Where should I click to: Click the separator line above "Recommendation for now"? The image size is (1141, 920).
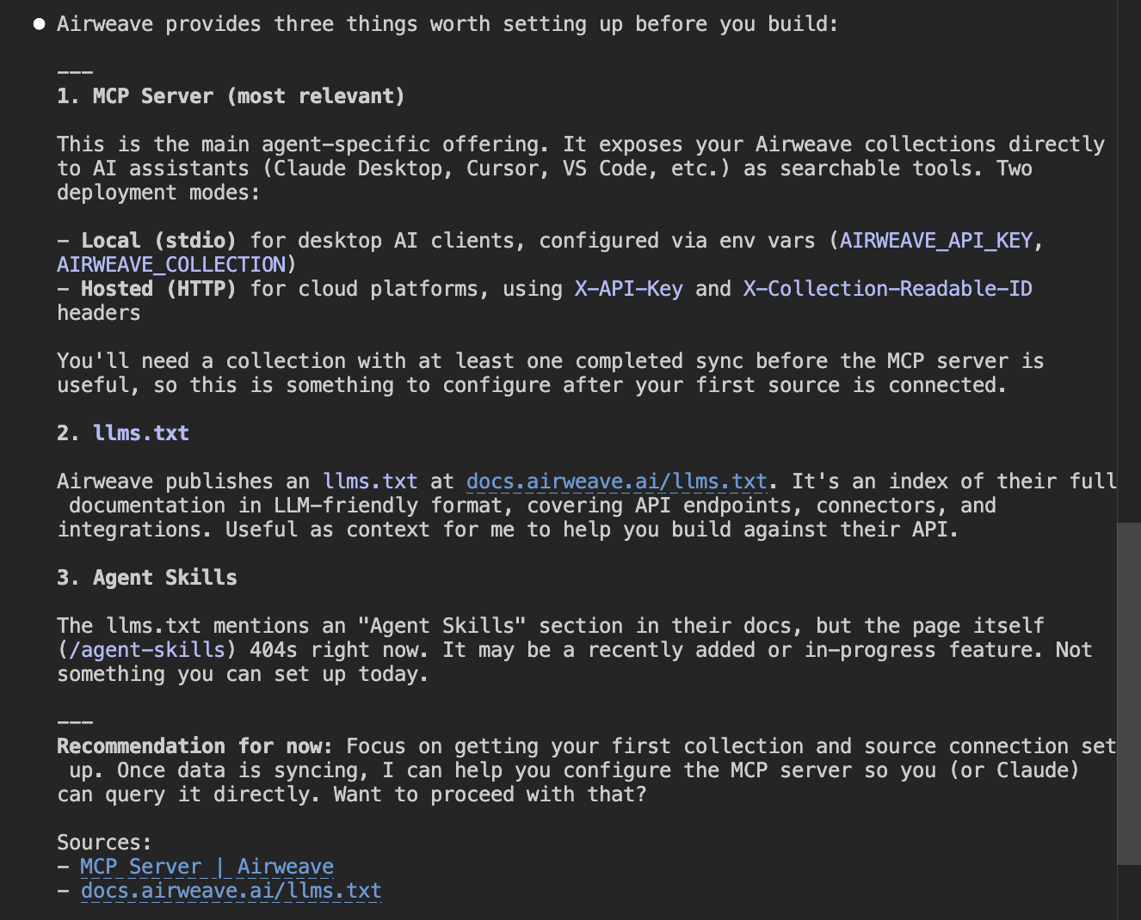click(x=75, y=722)
